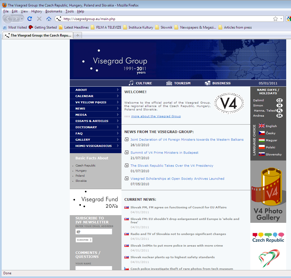Click the V4 oval logo image
This screenshot has width=291, height=278.
(229, 103)
